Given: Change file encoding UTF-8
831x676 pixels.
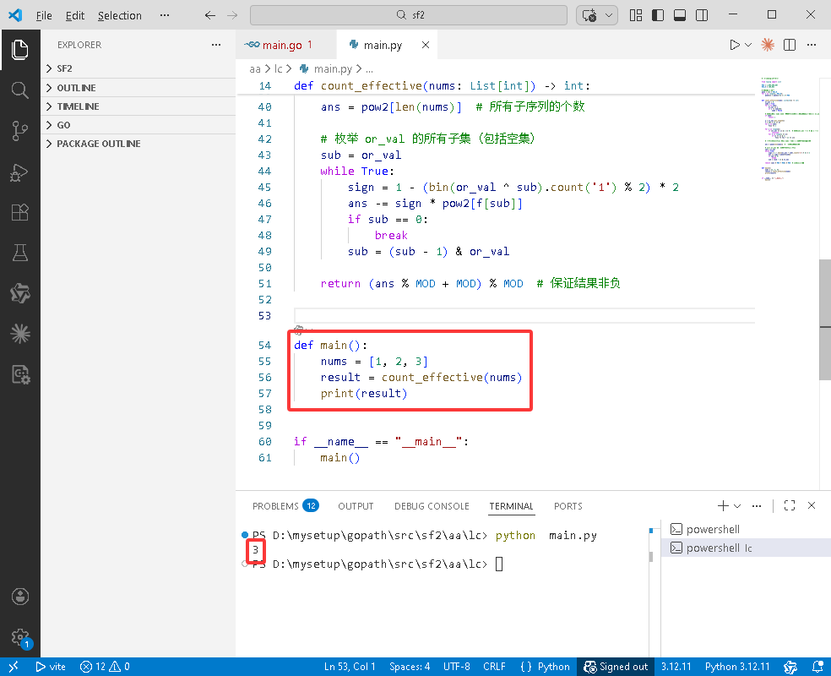Looking at the screenshot, I should click(x=456, y=667).
